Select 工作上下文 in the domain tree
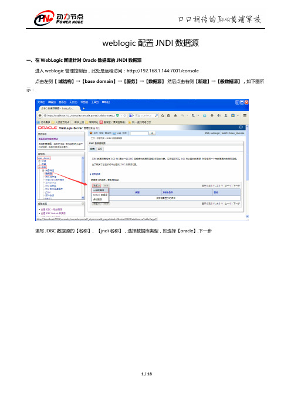The height and width of the screenshot is (413, 291). click(50, 183)
